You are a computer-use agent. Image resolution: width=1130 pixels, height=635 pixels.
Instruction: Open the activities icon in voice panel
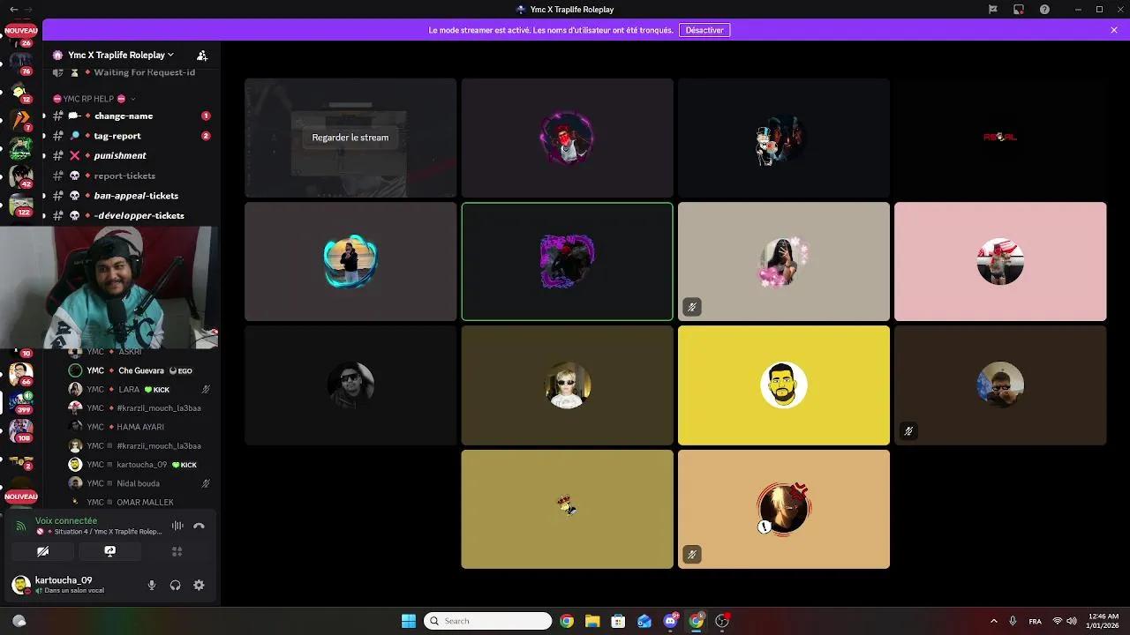click(177, 551)
